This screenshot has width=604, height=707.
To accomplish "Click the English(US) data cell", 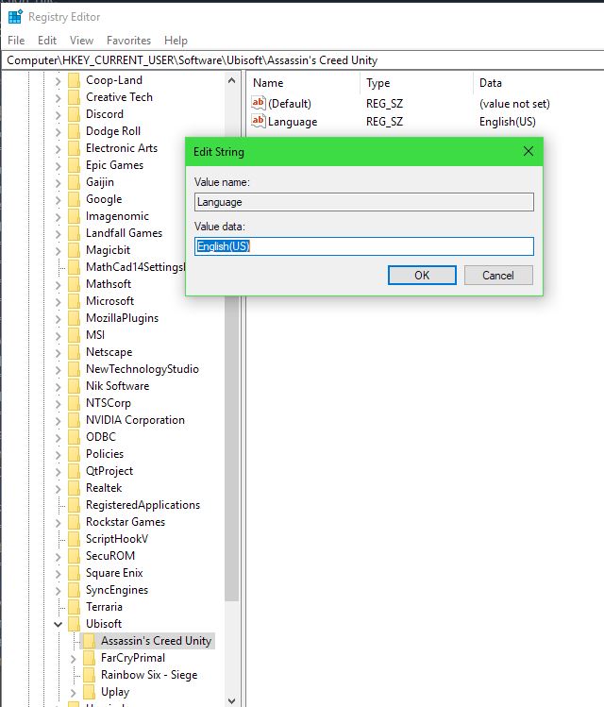I will 507,122.
